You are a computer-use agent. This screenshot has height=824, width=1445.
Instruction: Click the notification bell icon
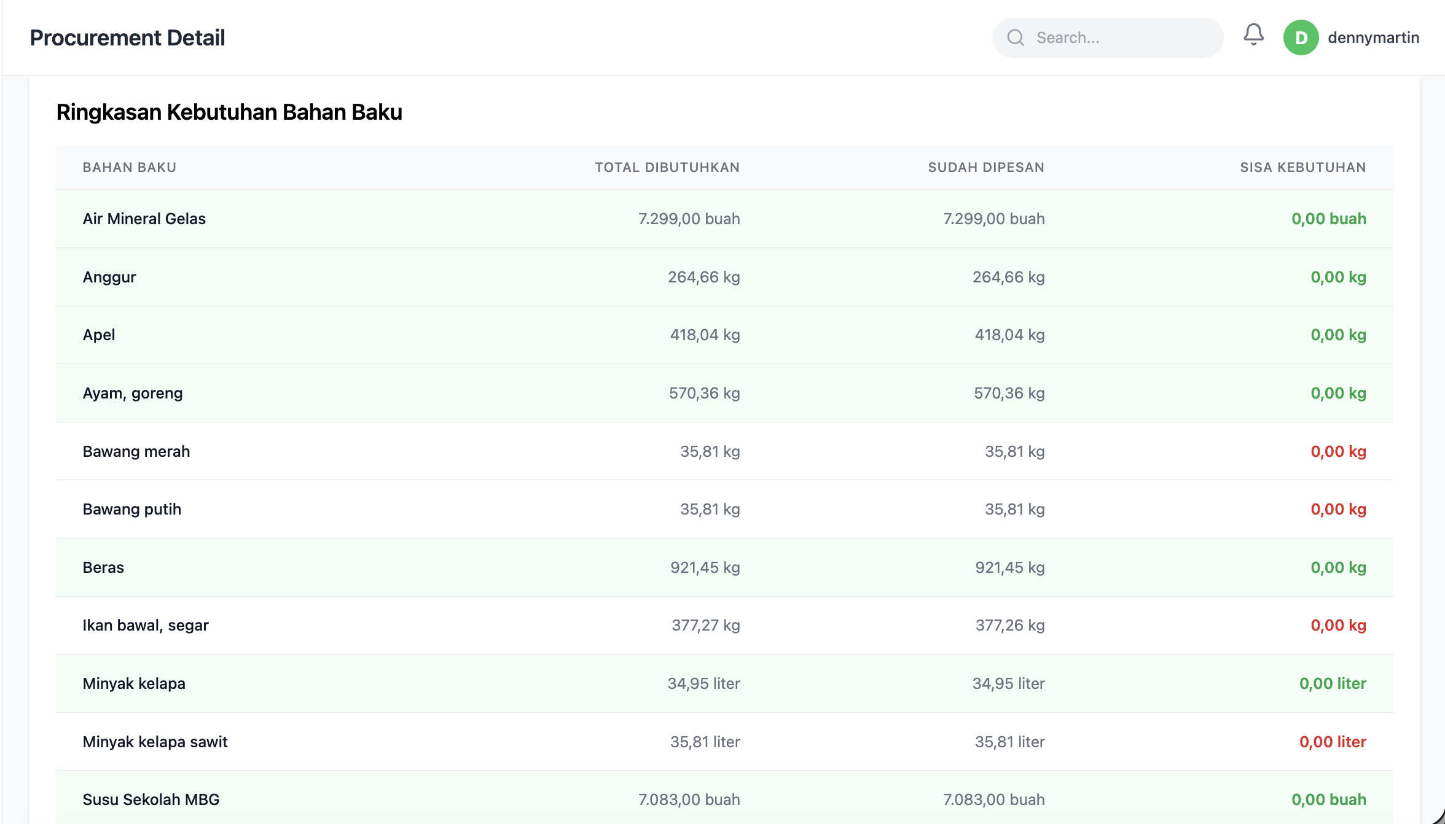(1253, 35)
